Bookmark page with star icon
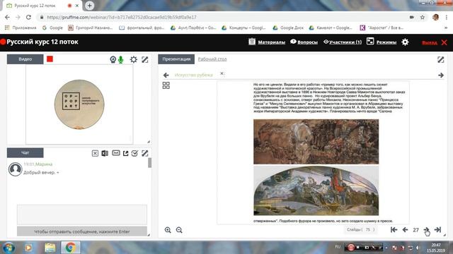 [423, 17]
